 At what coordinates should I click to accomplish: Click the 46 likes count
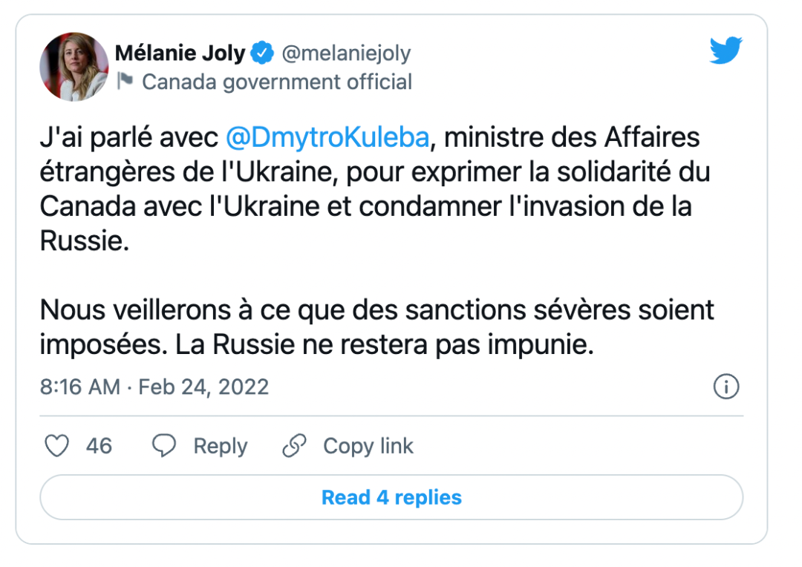point(99,446)
